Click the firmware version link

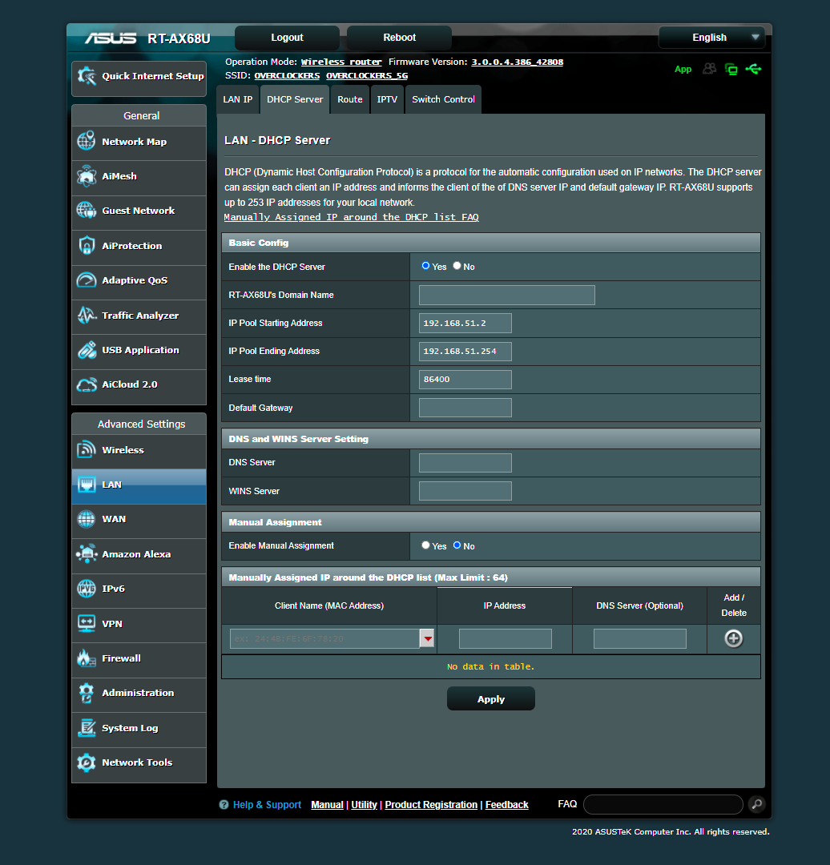click(x=517, y=62)
